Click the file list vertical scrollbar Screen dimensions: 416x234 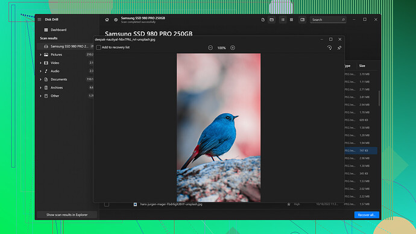(x=379, y=98)
